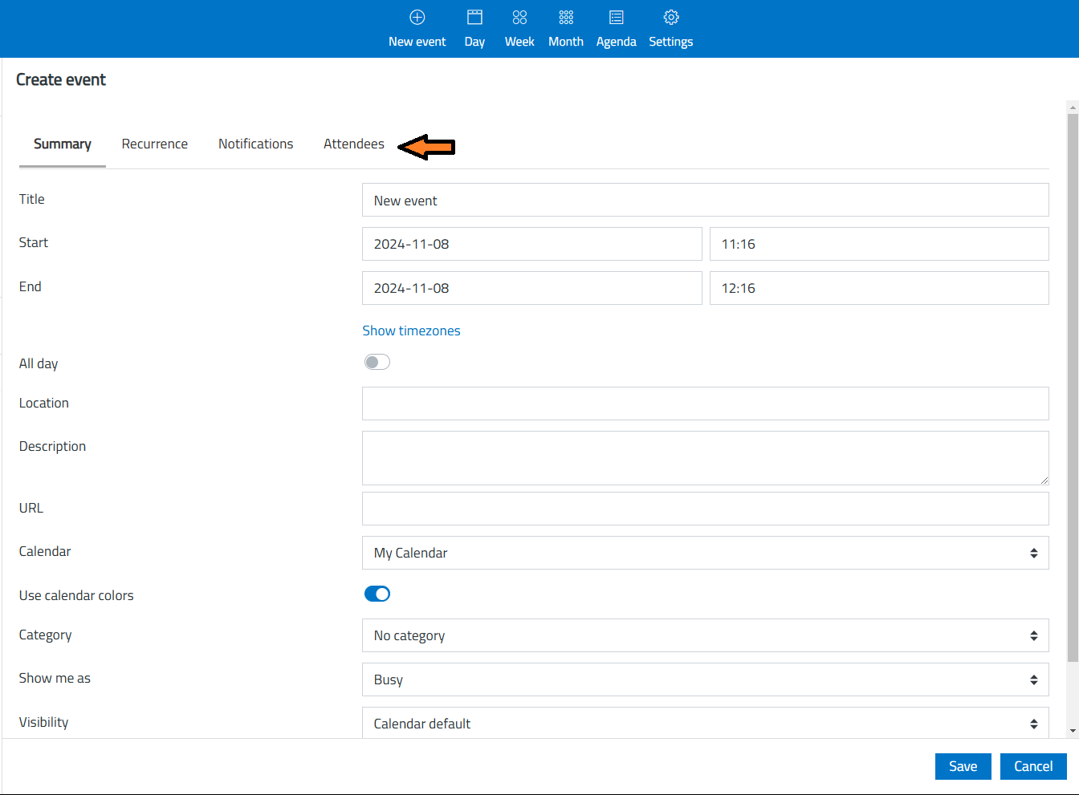Click the End date field
Image resolution: width=1079 pixels, height=795 pixels.
click(x=531, y=288)
